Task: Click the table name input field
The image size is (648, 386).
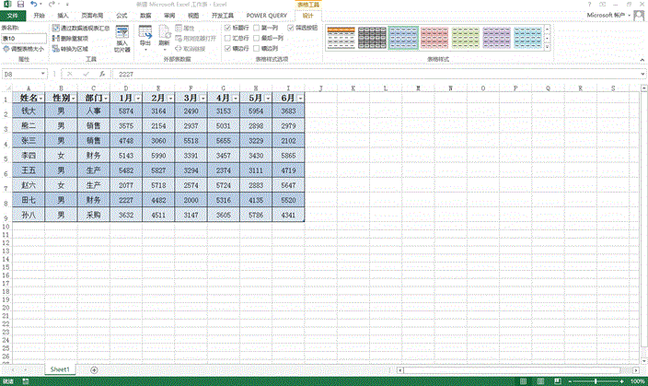Action: pos(23,39)
